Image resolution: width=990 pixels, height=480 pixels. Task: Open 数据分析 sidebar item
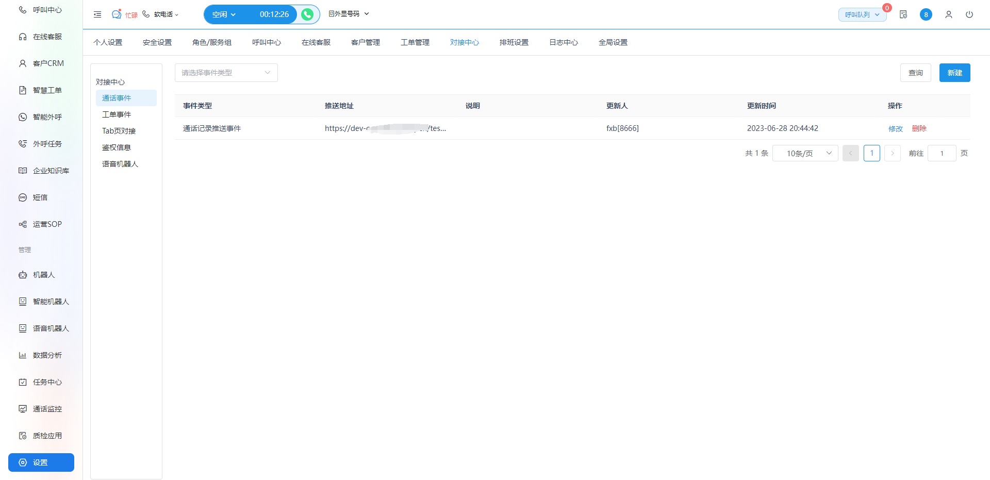(41, 355)
